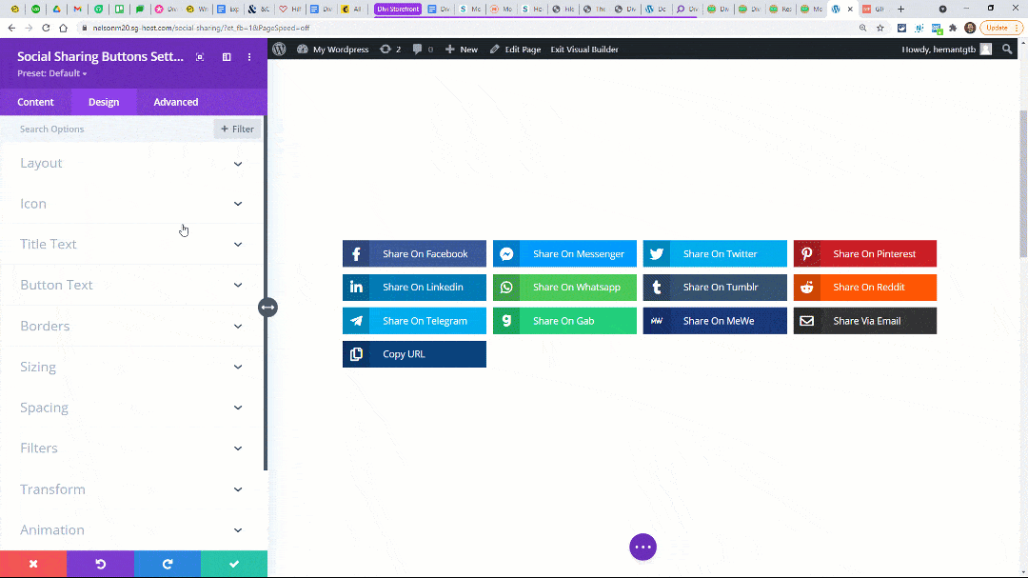Image resolution: width=1028 pixels, height=578 pixels.
Task: Open the settings panel three-dot menu
Action: pyautogui.click(x=249, y=57)
